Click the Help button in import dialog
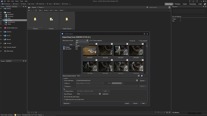Viewport: 207px width, 116px height. [143, 103]
